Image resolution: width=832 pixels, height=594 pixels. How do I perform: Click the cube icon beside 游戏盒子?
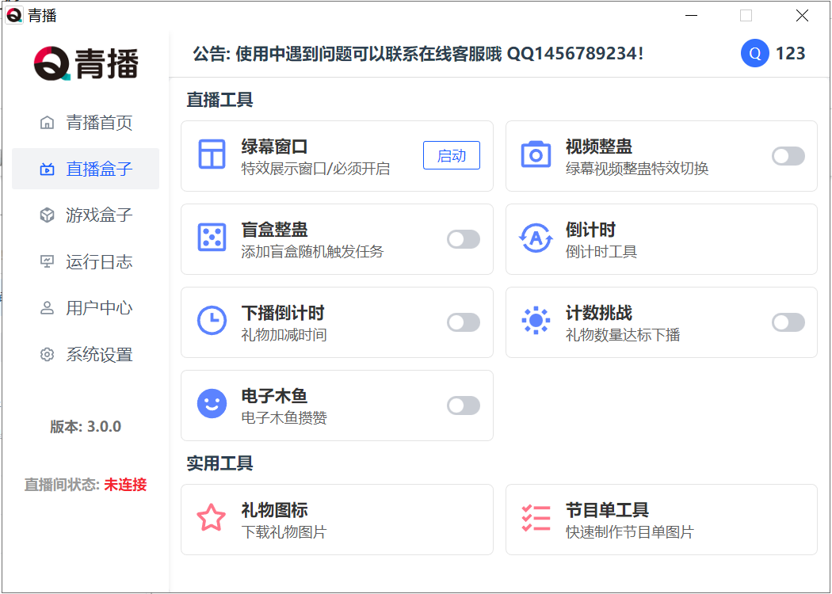tap(48, 215)
